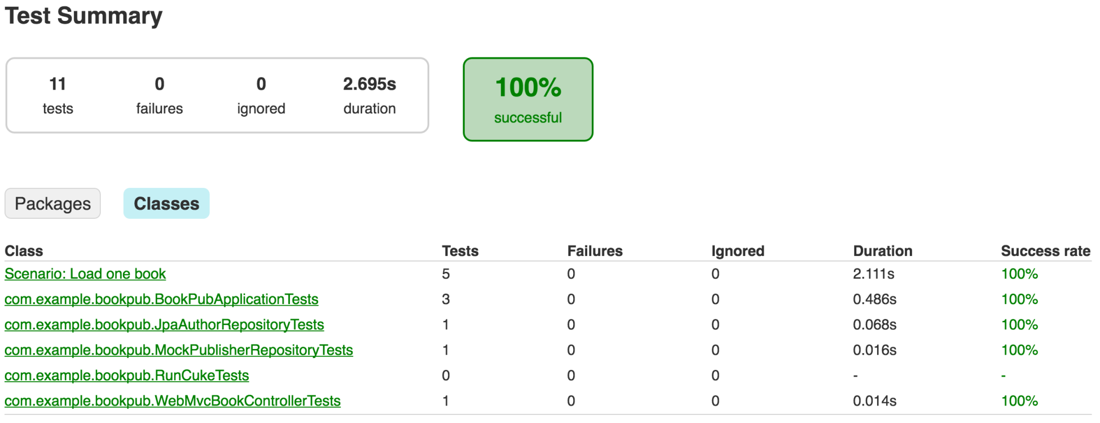Open the Scenario: Load one book link
Screen dimensions: 1100x423
click(85, 274)
